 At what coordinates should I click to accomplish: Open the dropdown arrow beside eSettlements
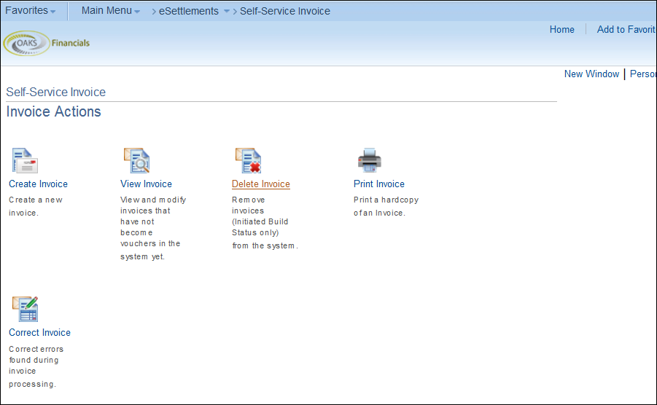click(226, 12)
